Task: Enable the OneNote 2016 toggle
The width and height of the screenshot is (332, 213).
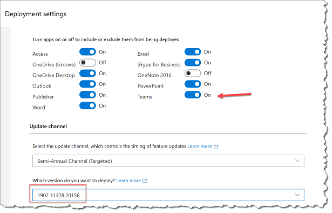Action: [x=193, y=74]
